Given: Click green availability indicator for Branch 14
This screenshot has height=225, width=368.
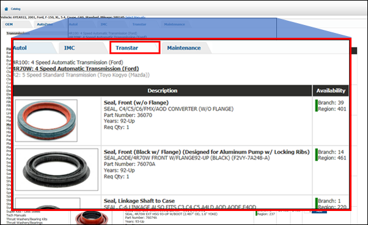Looking at the screenshot, I should [x=317, y=155].
